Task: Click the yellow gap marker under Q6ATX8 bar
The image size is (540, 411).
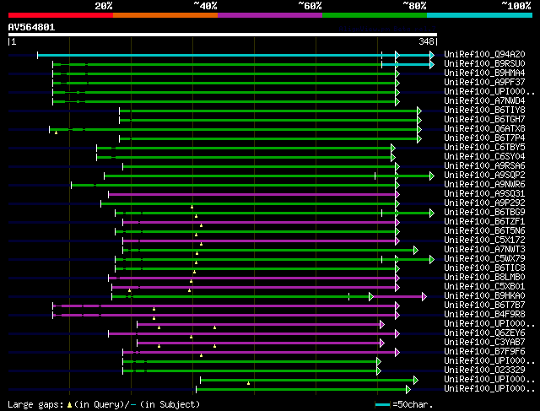Action: point(57,132)
